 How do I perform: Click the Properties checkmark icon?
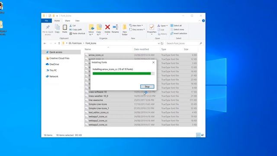pos(151,27)
